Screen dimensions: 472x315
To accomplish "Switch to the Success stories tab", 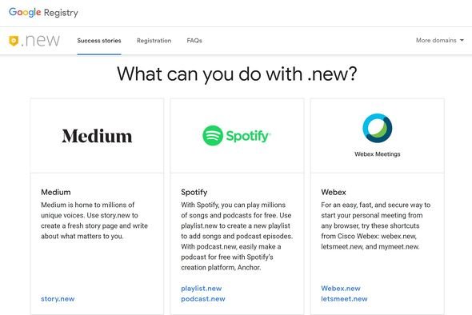I will [99, 41].
